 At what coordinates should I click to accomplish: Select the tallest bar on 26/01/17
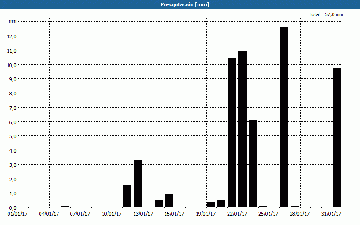coord(284,117)
